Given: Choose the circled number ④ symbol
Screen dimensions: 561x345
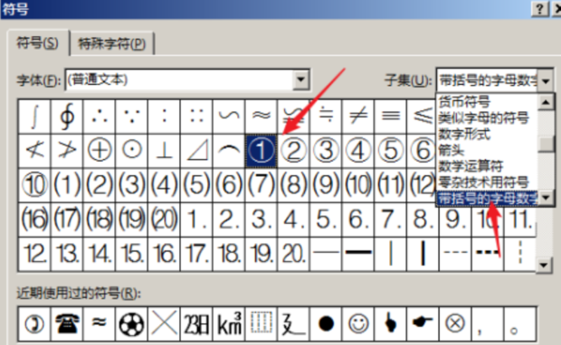Looking at the screenshot, I should 357,150.
